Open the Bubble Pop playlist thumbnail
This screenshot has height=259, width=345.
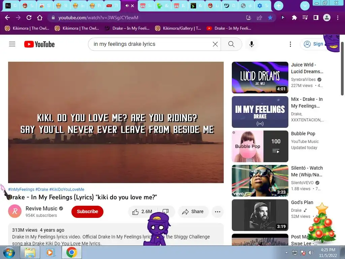[260, 146]
